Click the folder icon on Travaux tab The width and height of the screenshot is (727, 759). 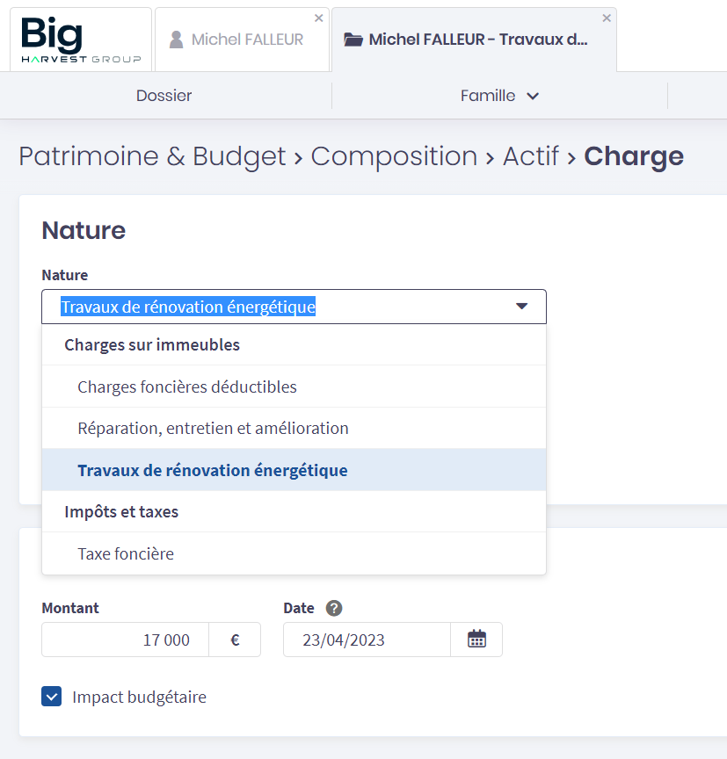[353, 40]
